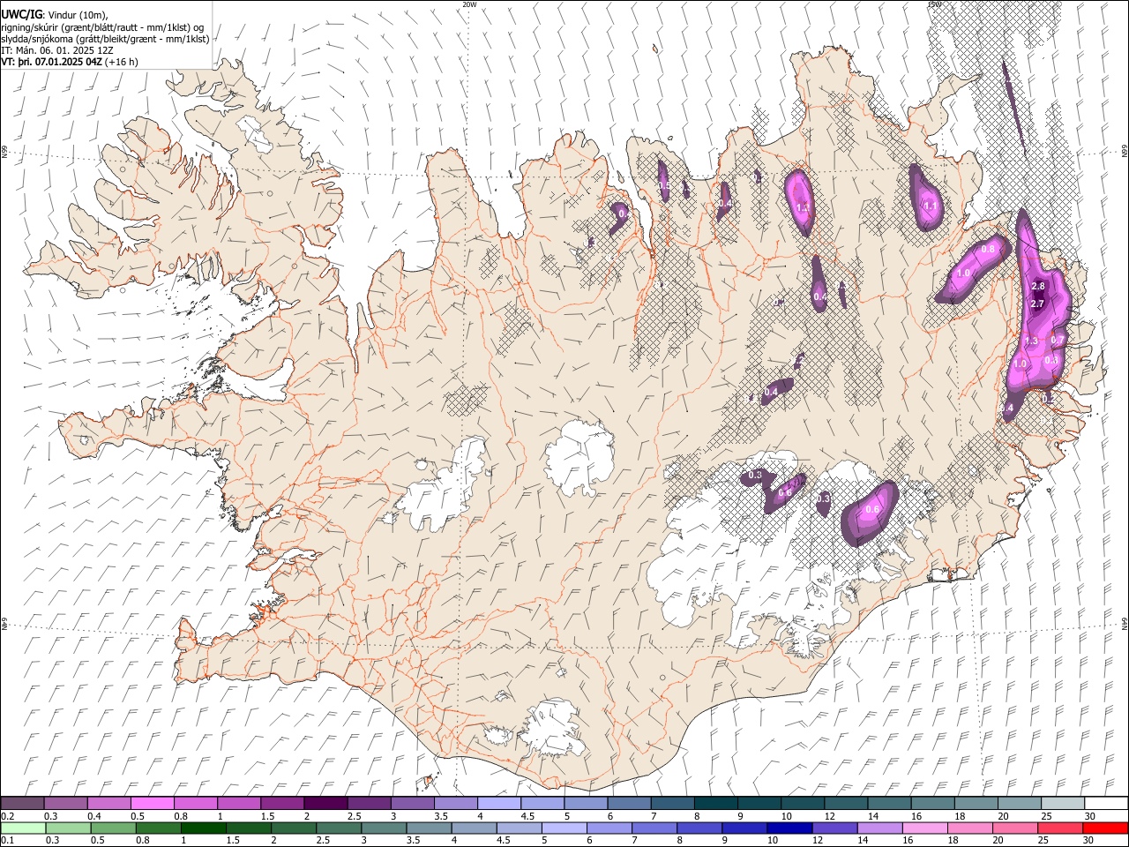The width and height of the screenshot is (1129, 847).
Task: Click the white swatch above 30 in top legend row
Action: 1106,804
